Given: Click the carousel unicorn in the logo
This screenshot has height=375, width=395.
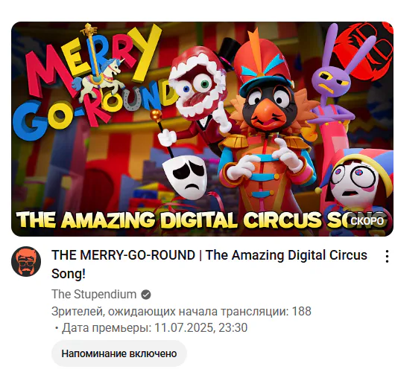Looking at the screenshot, I should [x=98, y=77].
